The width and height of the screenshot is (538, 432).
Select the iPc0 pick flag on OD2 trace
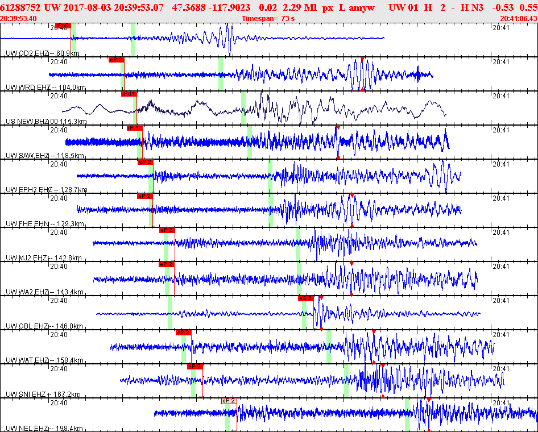[63, 26]
